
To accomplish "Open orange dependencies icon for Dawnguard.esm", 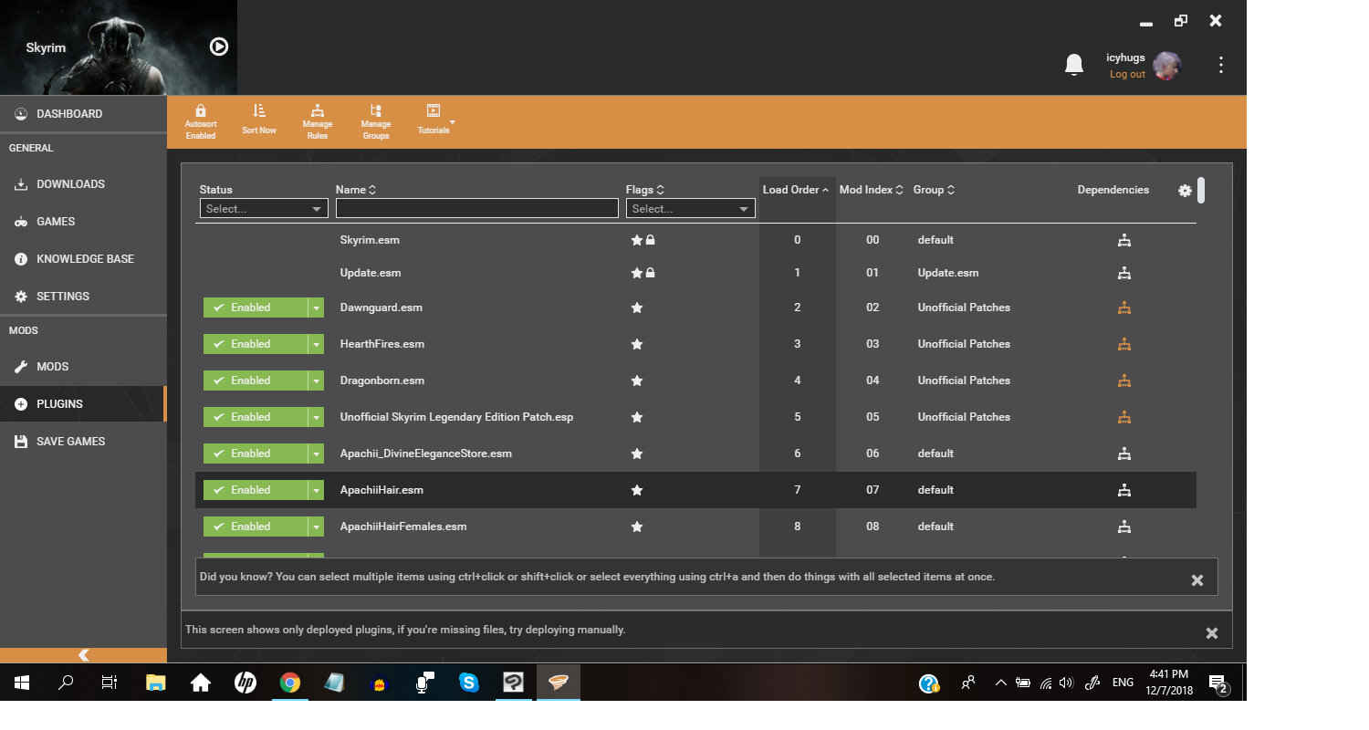I will pyautogui.click(x=1124, y=308).
